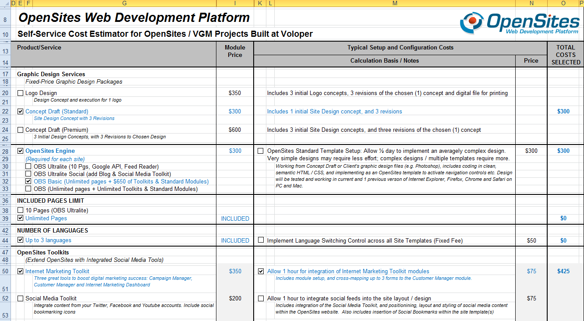Toggle the OpenSites Engine checkbox

point(20,151)
